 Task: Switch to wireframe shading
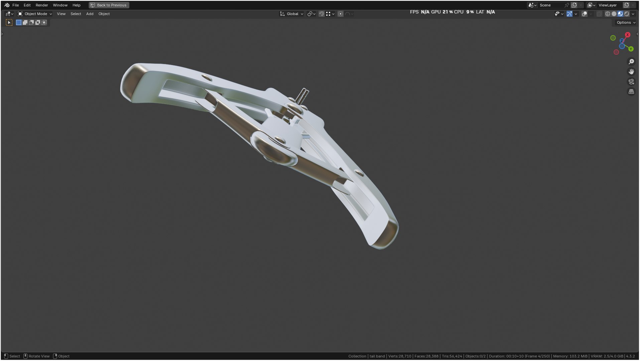[608, 14]
